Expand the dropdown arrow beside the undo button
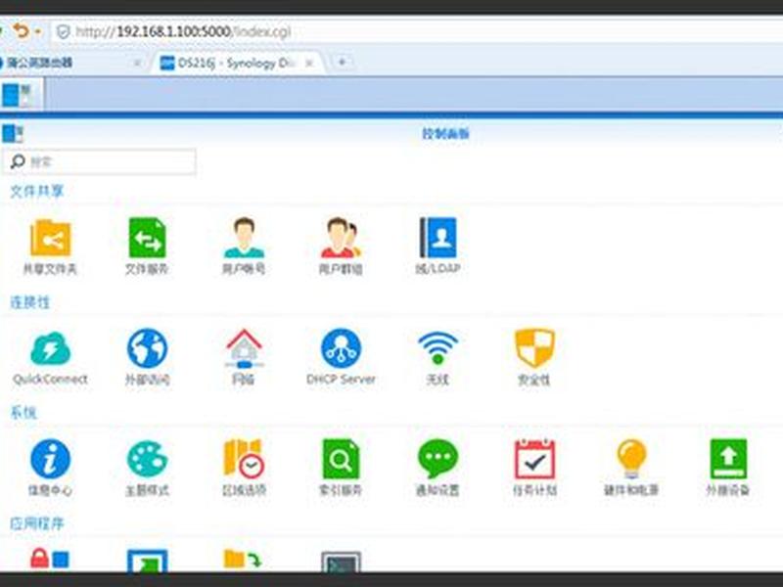Viewport: 783px width, 587px height. (38, 32)
